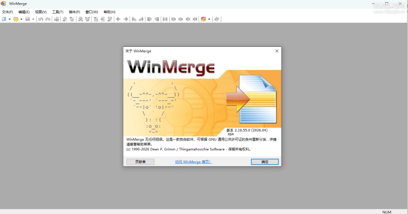Close the 关于 WinMerge dialog with the X
The width and height of the screenshot is (408, 214).
point(277,51)
